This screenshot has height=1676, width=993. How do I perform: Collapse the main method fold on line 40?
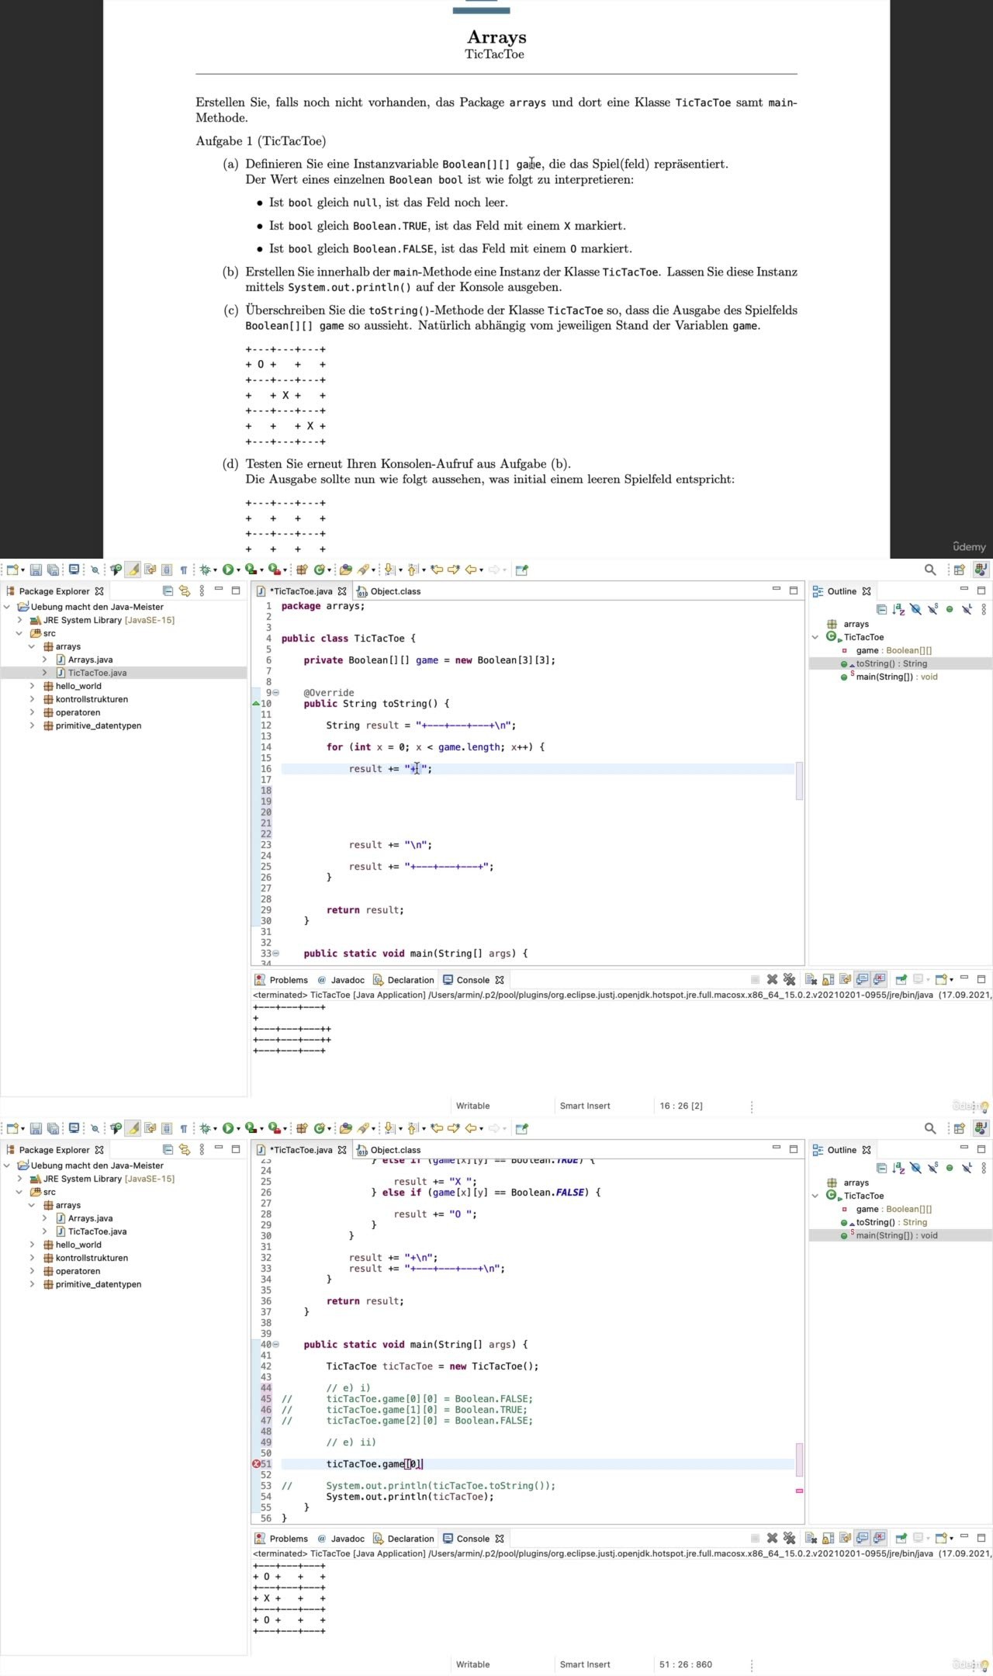(275, 1345)
